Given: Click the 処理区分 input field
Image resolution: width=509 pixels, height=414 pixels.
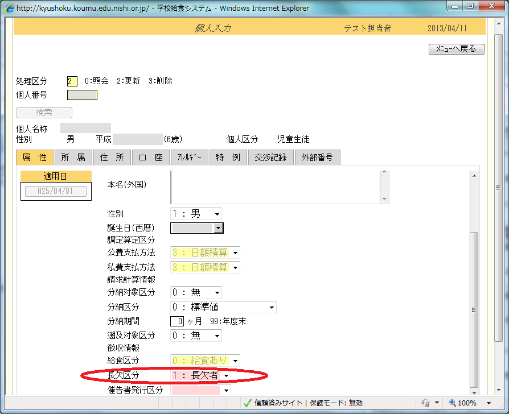Looking at the screenshot, I should (x=72, y=81).
